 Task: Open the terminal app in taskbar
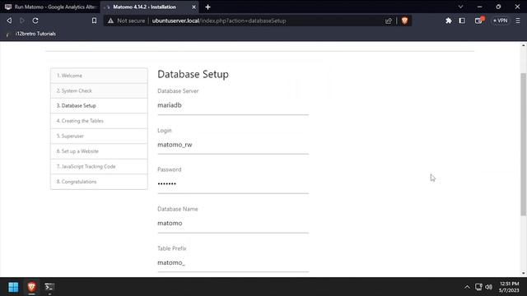coord(49,287)
